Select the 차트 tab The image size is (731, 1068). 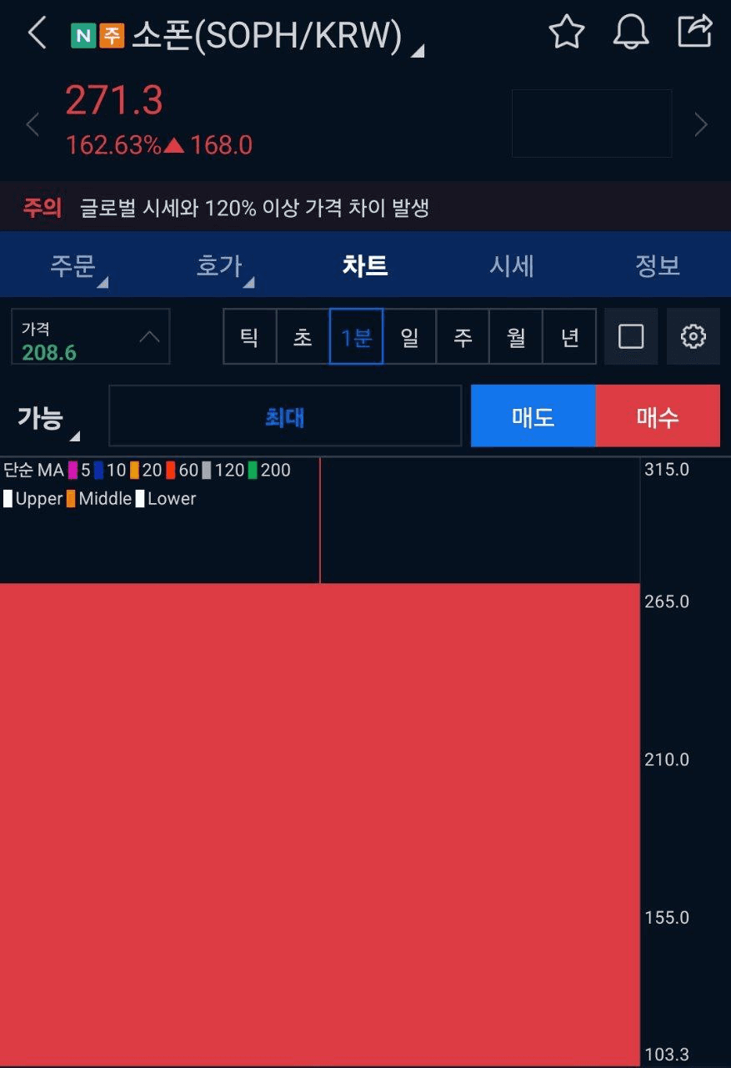pos(365,266)
